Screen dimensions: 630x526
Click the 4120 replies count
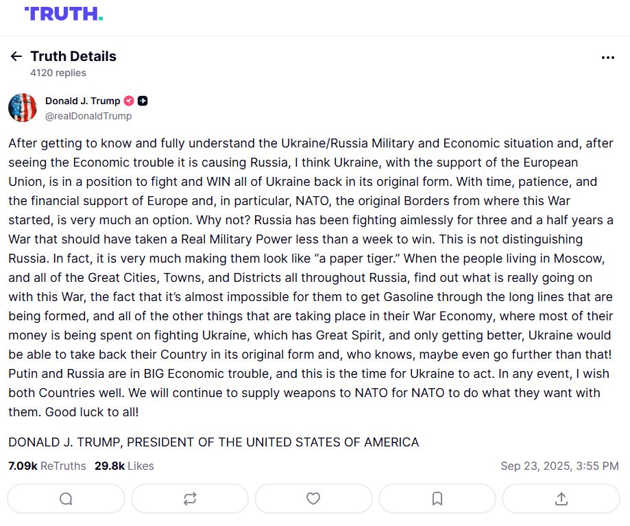click(58, 73)
